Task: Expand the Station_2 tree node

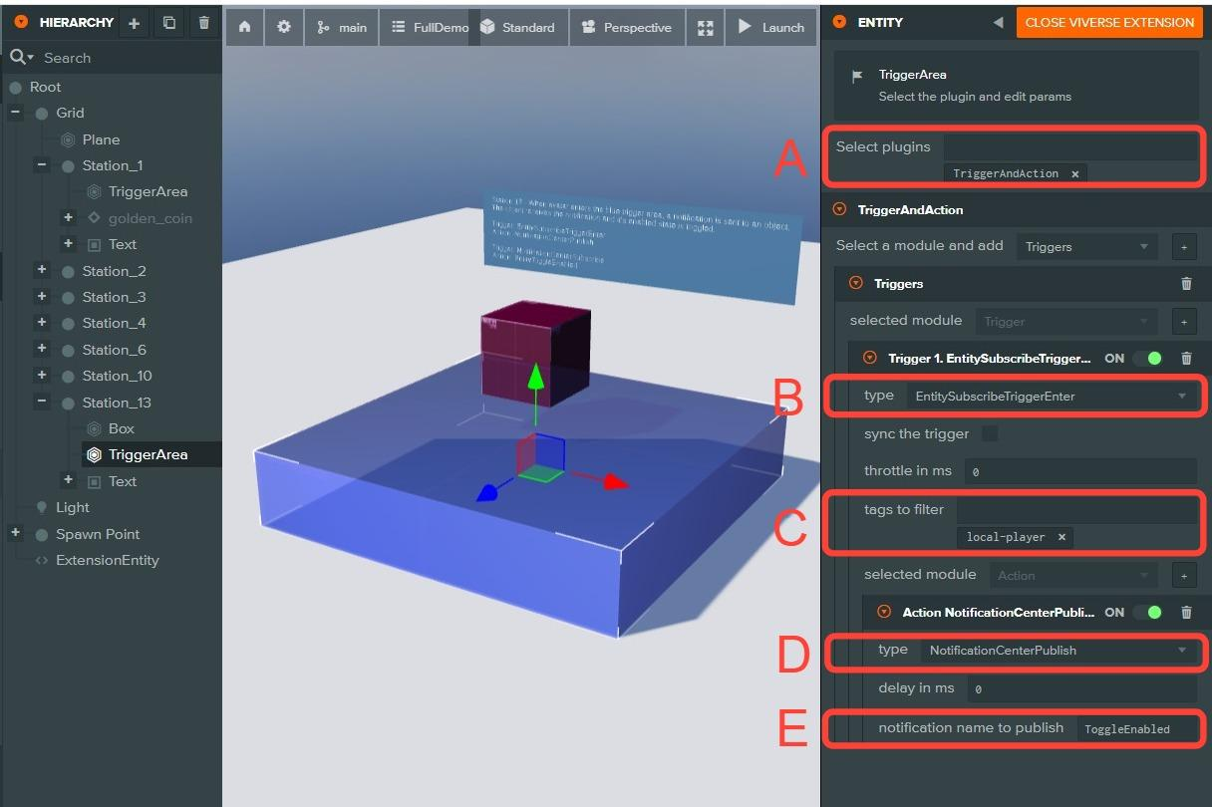Action: (x=42, y=270)
